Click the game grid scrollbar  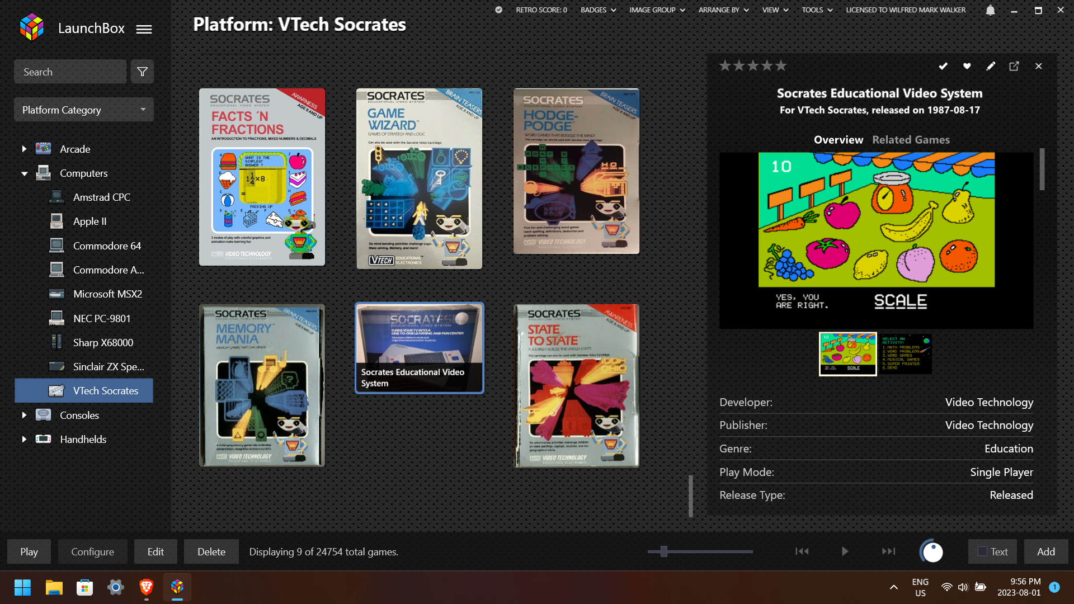691,496
